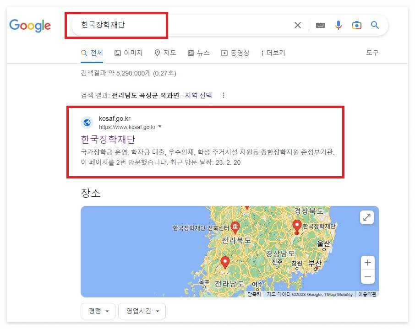This screenshot has width=415, height=329.
Task: Click the search magnifier icon
Action: pos(375,25)
